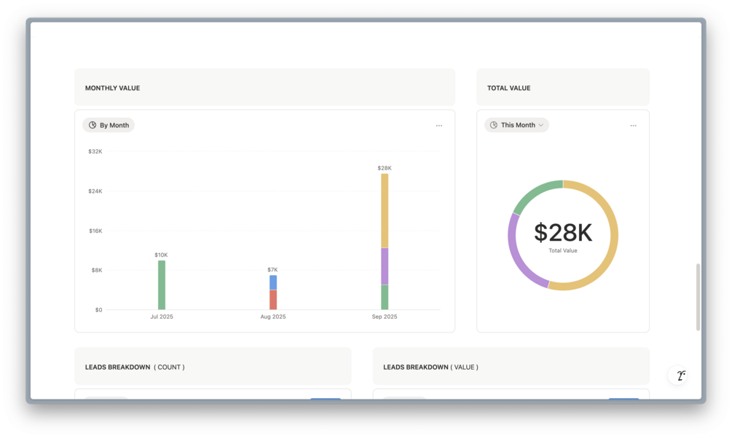732x438 pixels.
Task: Select the yellow segment of Sep 2025 bar
Action: [385, 211]
